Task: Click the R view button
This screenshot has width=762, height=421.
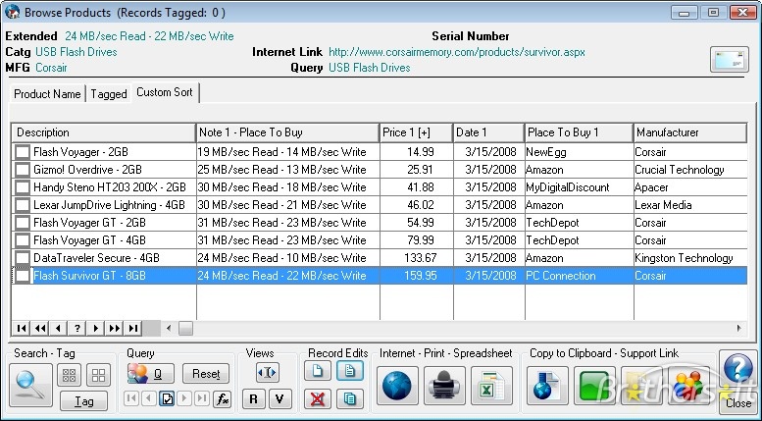Action: 253,399
